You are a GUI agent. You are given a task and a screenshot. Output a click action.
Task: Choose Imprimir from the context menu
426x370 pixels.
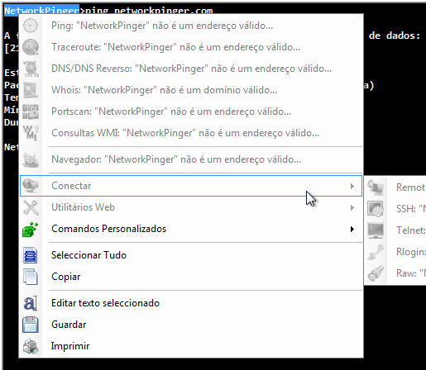pyautogui.click(x=191, y=346)
